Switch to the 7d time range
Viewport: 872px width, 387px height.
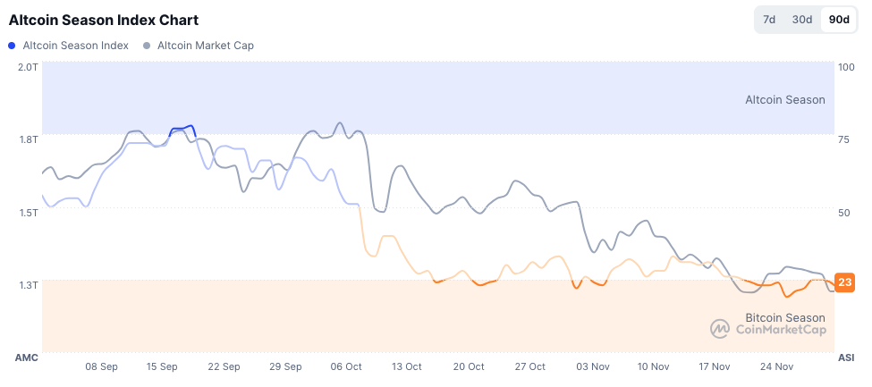point(769,20)
